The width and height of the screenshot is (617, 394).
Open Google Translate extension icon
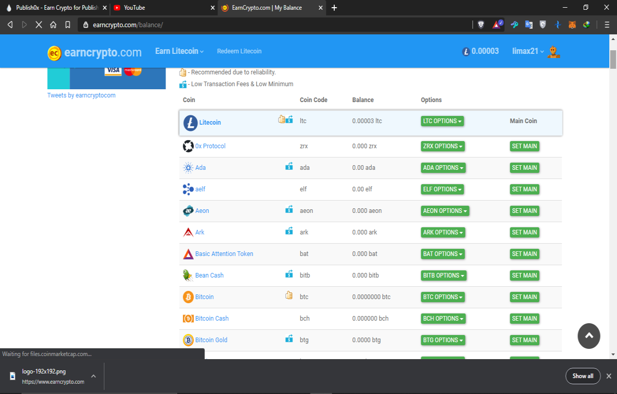[x=529, y=24]
